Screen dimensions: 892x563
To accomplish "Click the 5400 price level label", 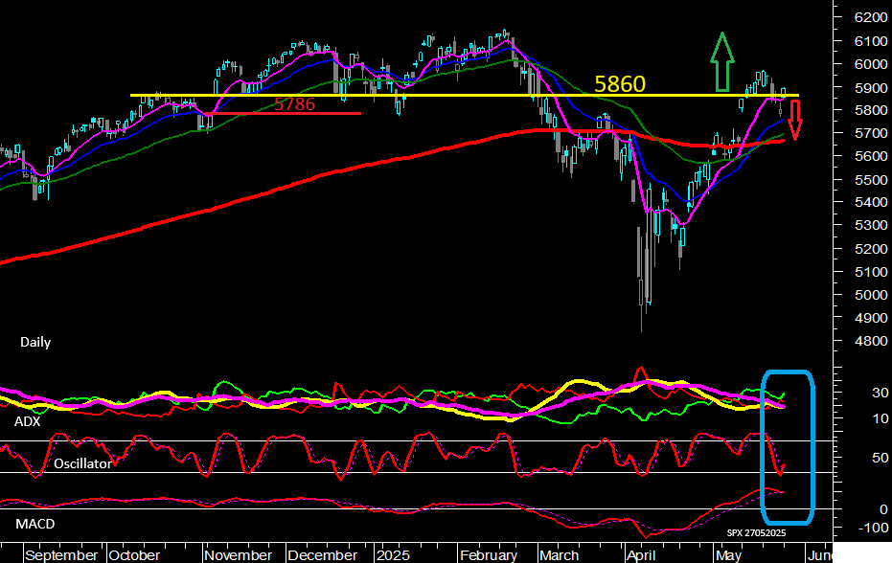I will pyautogui.click(x=870, y=202).
